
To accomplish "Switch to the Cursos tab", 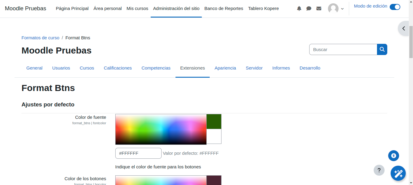I will [x=87, y=68].
